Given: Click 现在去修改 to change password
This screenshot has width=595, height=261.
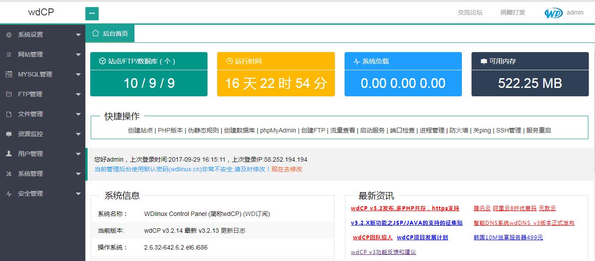Looking at the screenshot, I should point(287,169).
